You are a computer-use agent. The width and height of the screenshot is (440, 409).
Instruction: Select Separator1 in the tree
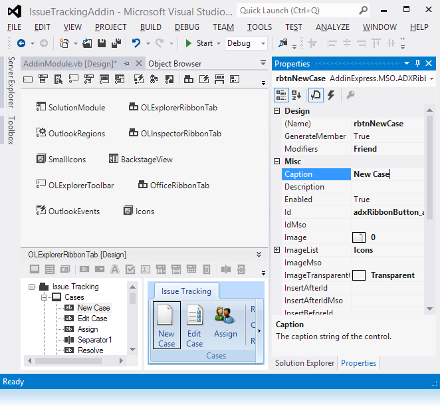coord(95,340)
